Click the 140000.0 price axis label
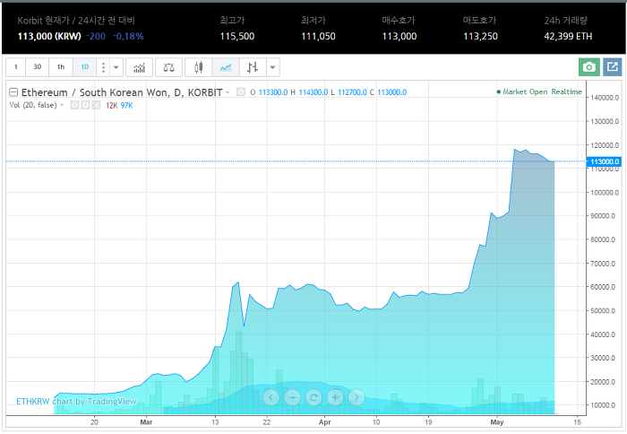Image resolution: width=627 pixels, height=434 pixels. [x=605, y=98]
